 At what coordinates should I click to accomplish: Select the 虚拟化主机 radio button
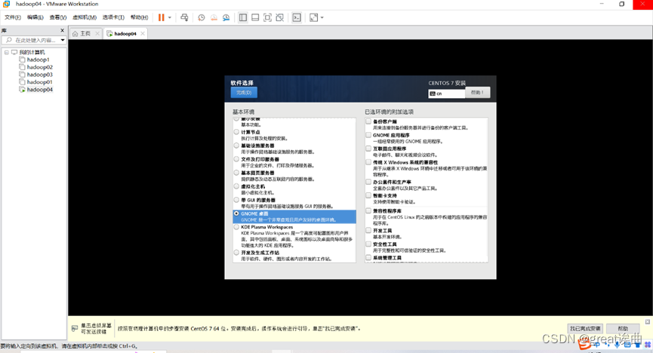pos(236,186)
